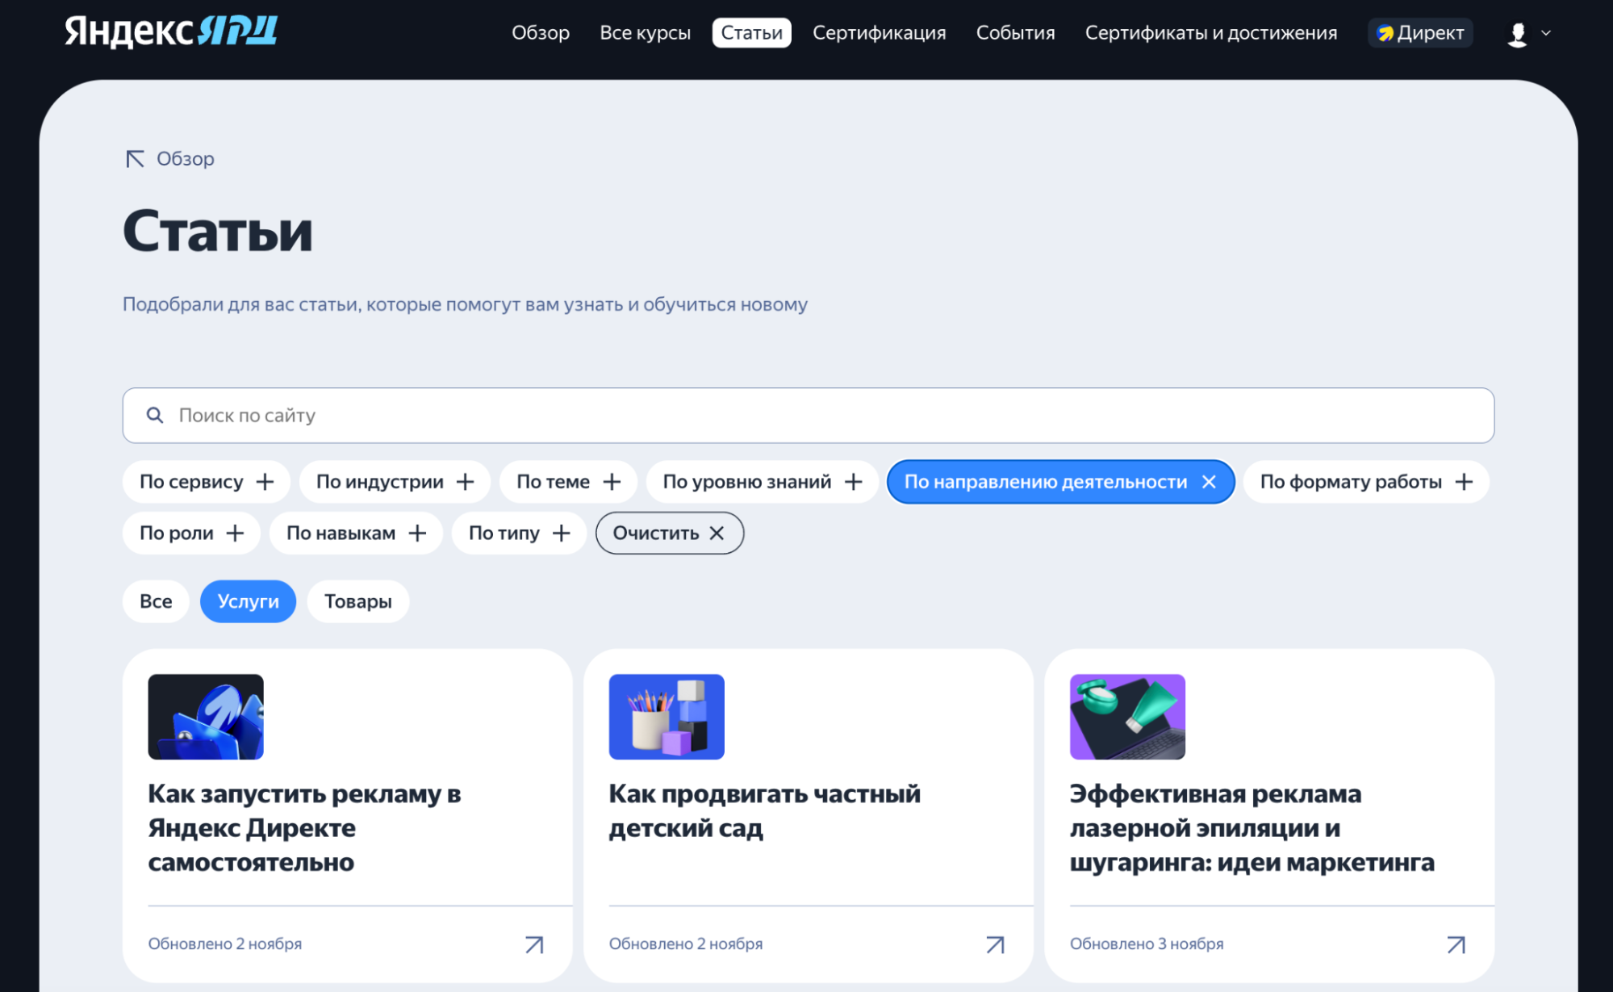Open the Сертификация menu item
This screenshot has height=992, width=1613.
coord(879,32)
